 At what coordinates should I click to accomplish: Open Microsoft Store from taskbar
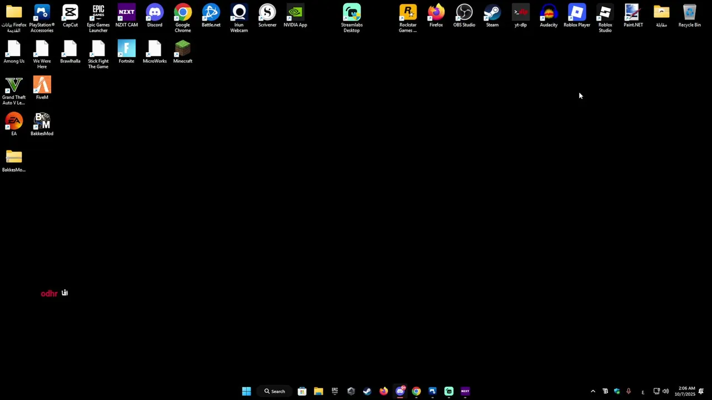(x=302, y=391)
